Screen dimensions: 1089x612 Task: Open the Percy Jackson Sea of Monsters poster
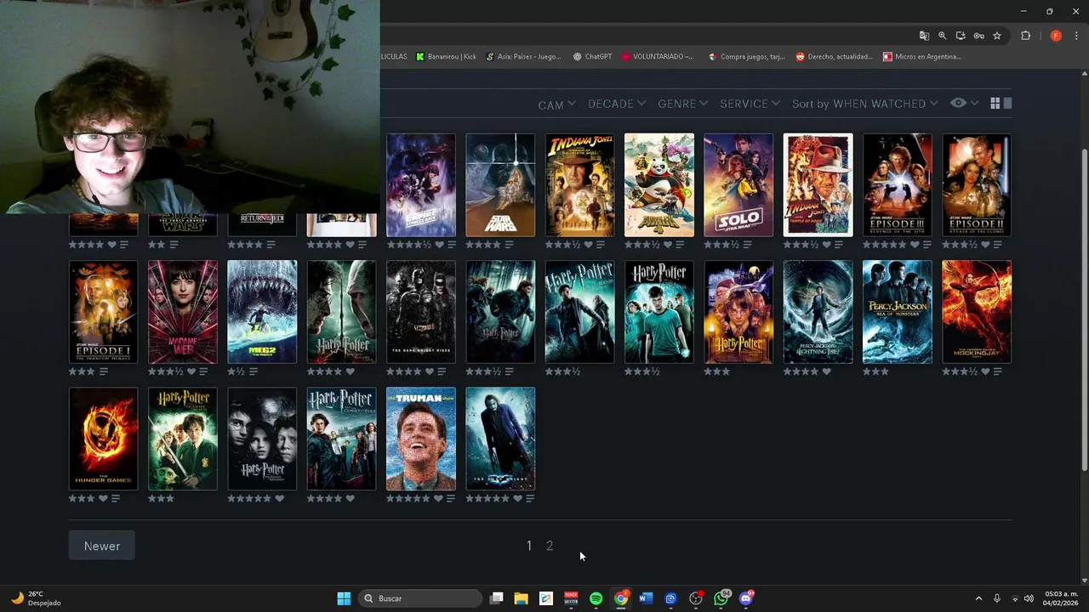tap(898, 312)
